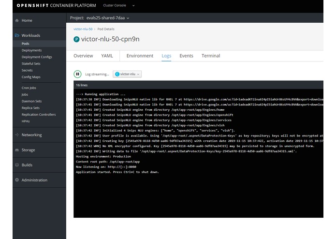Open Deployment Configs in sidebar
The image size is (336, 239).
(37, 57)
